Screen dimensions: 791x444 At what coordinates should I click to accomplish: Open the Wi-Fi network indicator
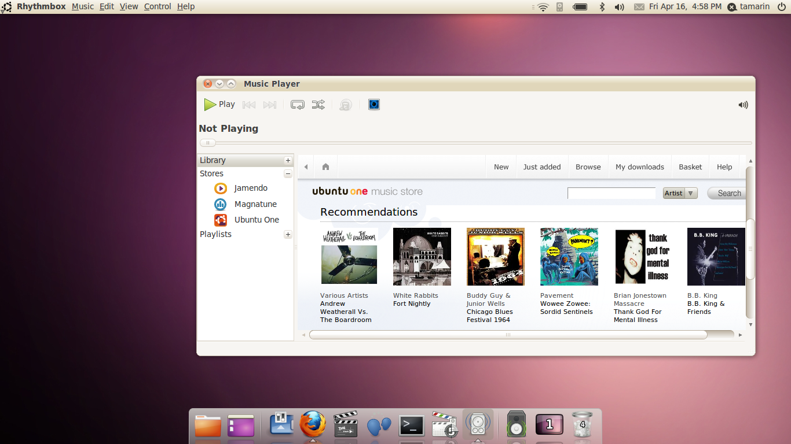pyautogui.click(x=543, y=7)
